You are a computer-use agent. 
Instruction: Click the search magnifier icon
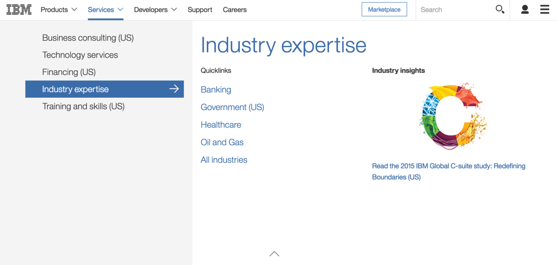[500, 9]
